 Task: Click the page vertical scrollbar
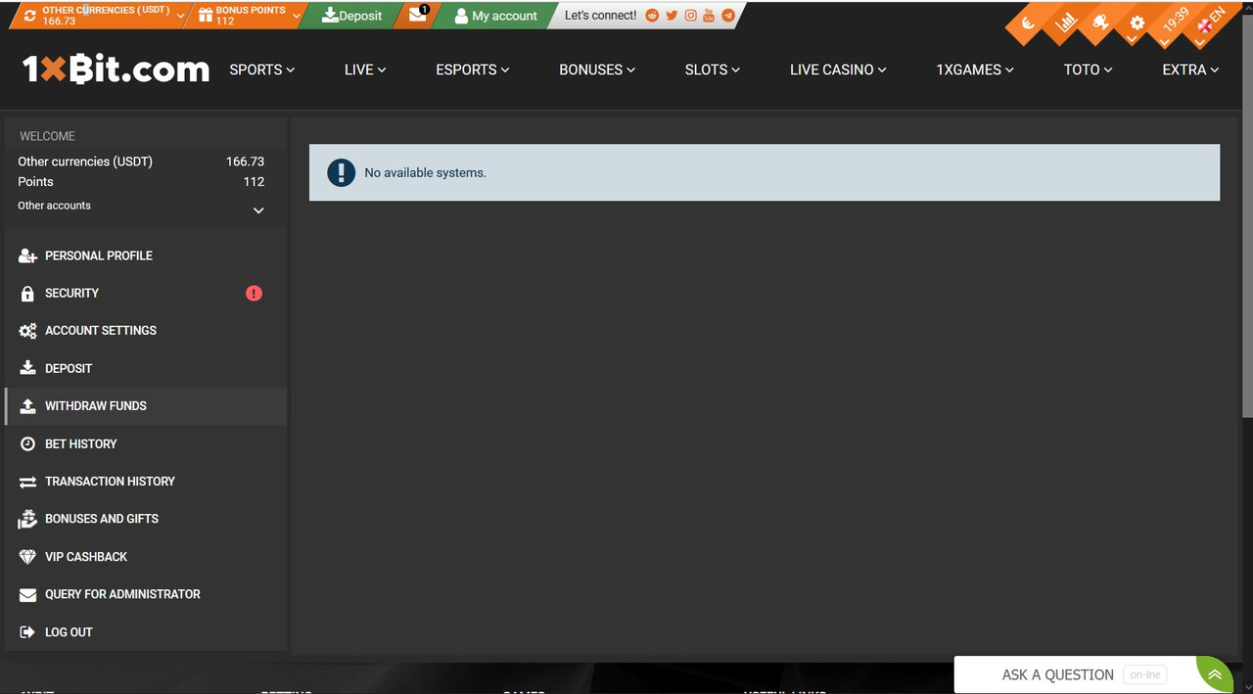[x=1247, y=215]
